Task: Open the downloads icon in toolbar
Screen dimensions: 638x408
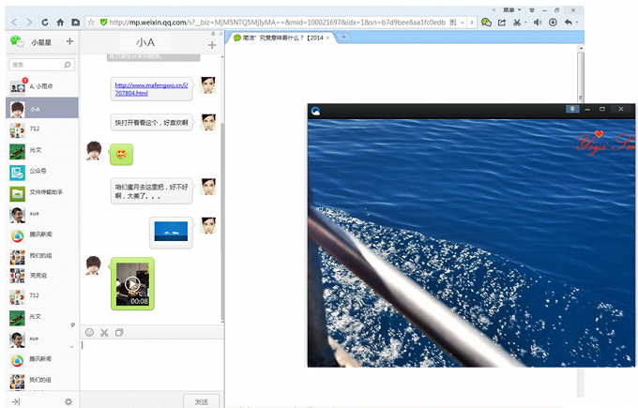Action: 553,22
